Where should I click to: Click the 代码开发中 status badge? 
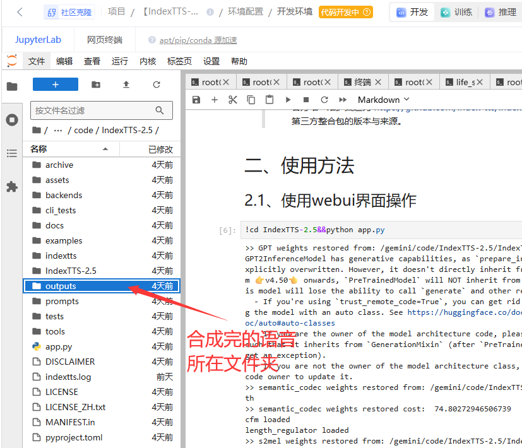click(345, 13)
